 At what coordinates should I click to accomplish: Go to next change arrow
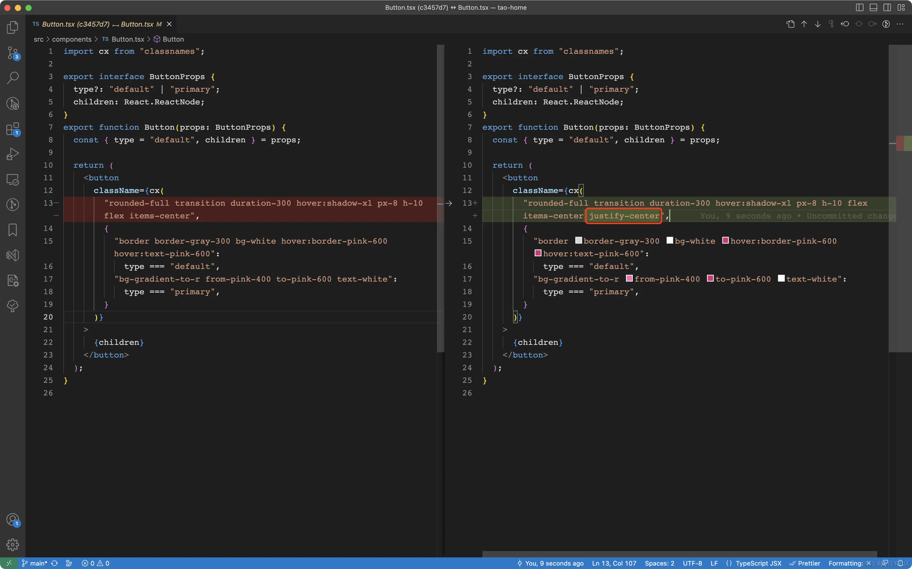818,24
